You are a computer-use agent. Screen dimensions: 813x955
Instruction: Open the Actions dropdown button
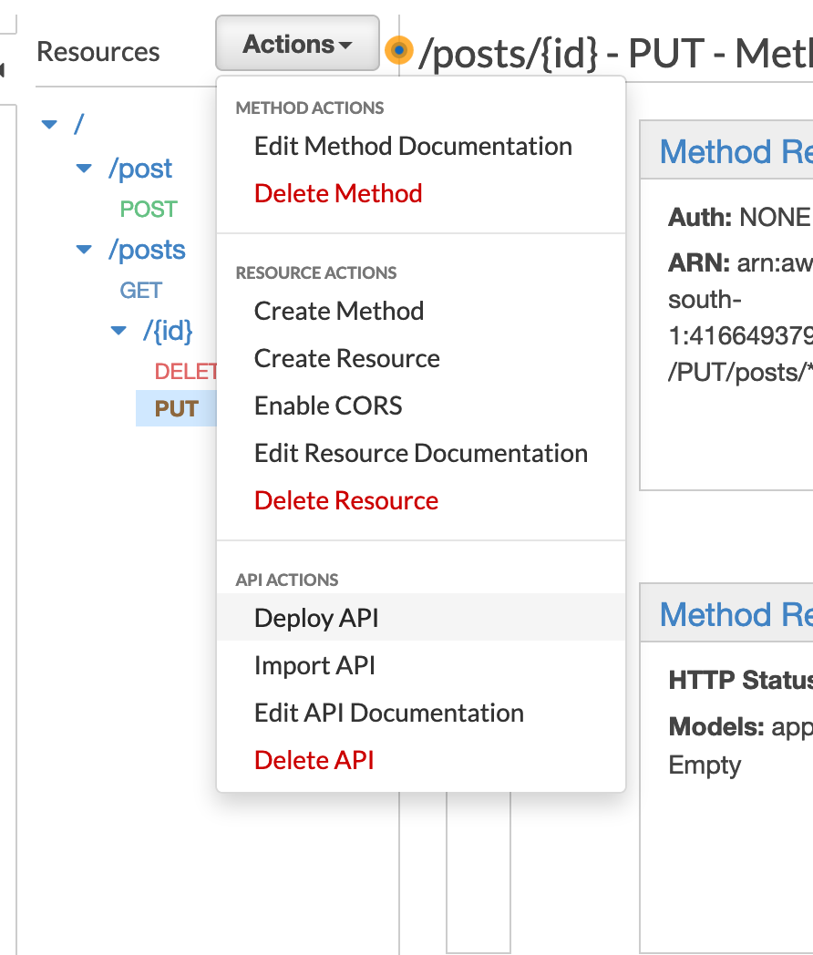pyautogui.click(x=297, y=44)
